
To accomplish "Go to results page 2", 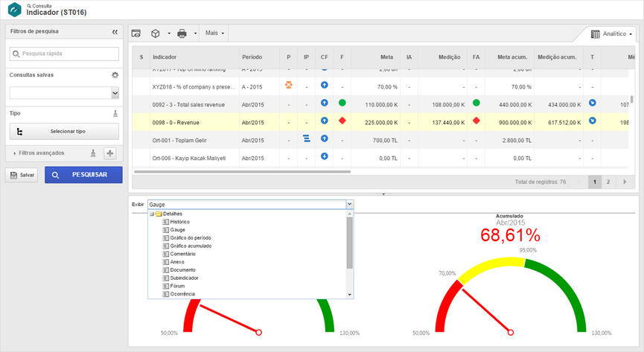I will point(608,182).
